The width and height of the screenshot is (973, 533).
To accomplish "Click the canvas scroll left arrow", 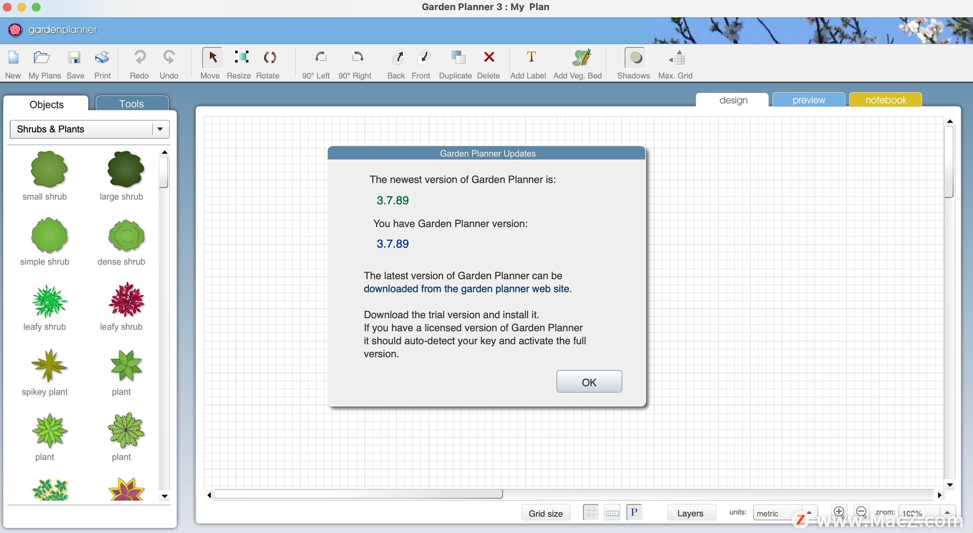I will click(x=209, y=495).
